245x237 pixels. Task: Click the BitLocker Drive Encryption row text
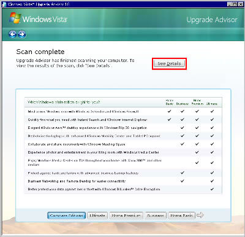94,189
